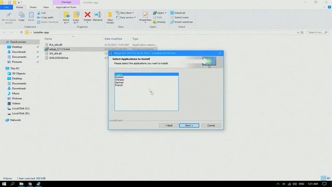Open the notification center icon

click(324, 184)
